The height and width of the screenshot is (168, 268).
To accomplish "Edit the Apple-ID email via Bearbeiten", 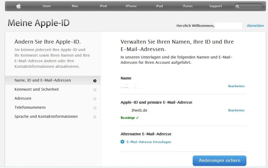I will coord(236,110).
